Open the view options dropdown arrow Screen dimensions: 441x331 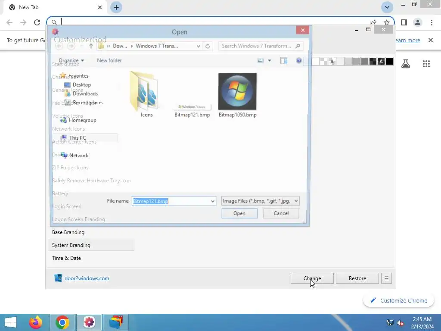(x=270, y=60)
